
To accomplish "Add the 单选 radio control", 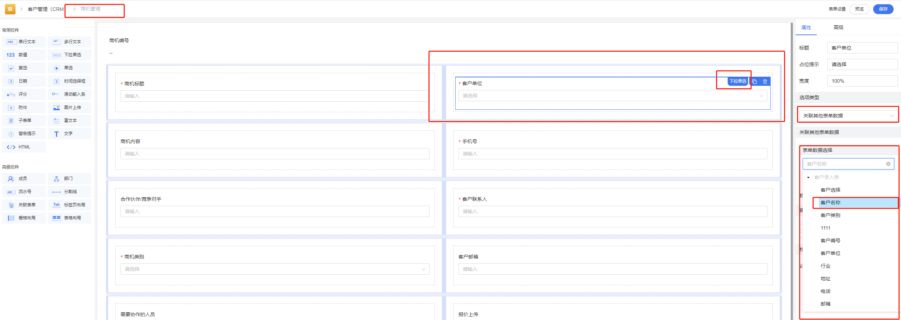I will click(x=69, y=68).
